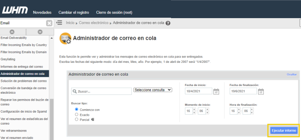Click the sidebar scrollbar up arrow

[x=51, y=38]
